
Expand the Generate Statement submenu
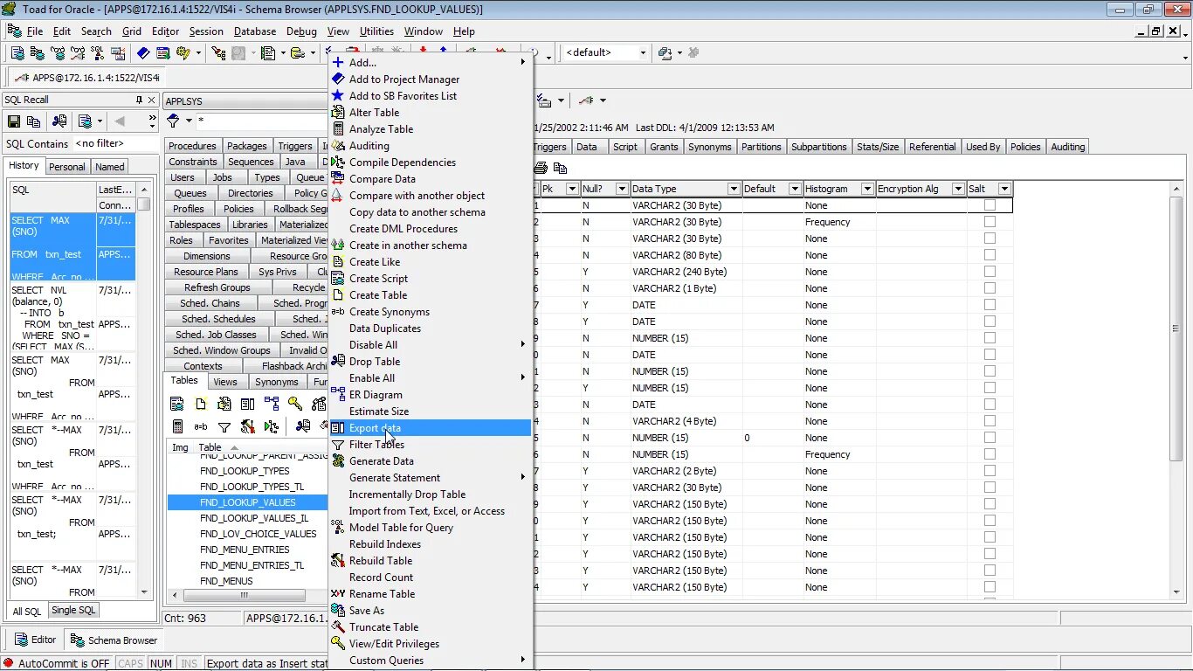point(430,478)
